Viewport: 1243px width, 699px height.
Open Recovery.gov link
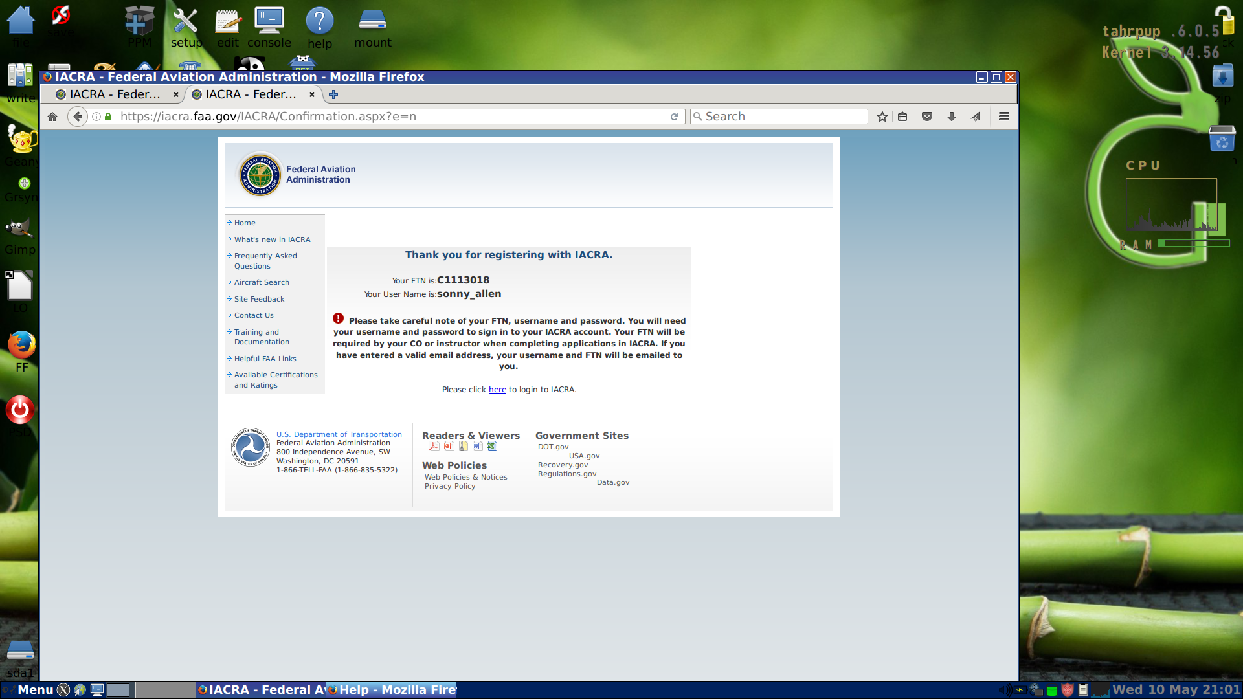pos(563,465)
